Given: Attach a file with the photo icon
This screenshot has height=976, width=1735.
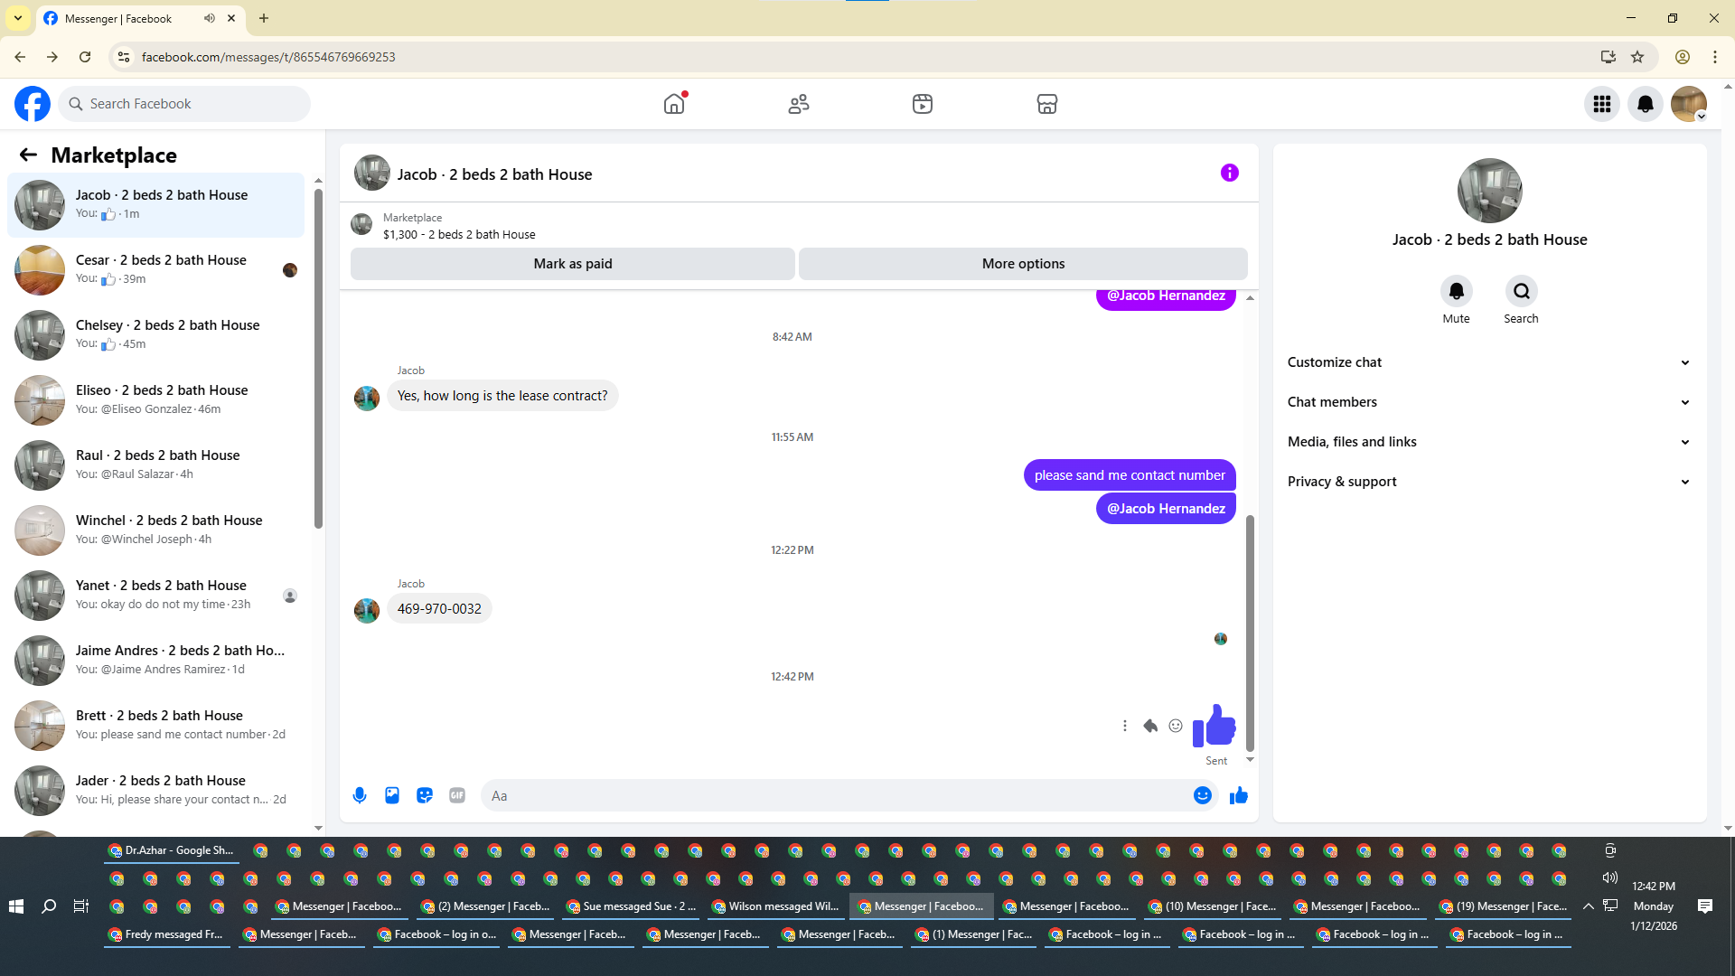Looking at the screenshot, I should click(392, 795).
